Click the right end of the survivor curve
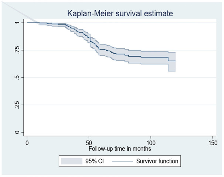The image size is (224, 177). [x=175, y=61]
